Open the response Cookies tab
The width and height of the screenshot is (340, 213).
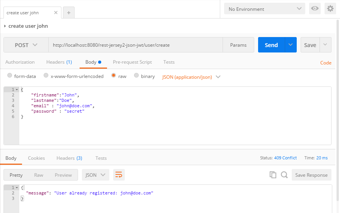click(36, 158)
